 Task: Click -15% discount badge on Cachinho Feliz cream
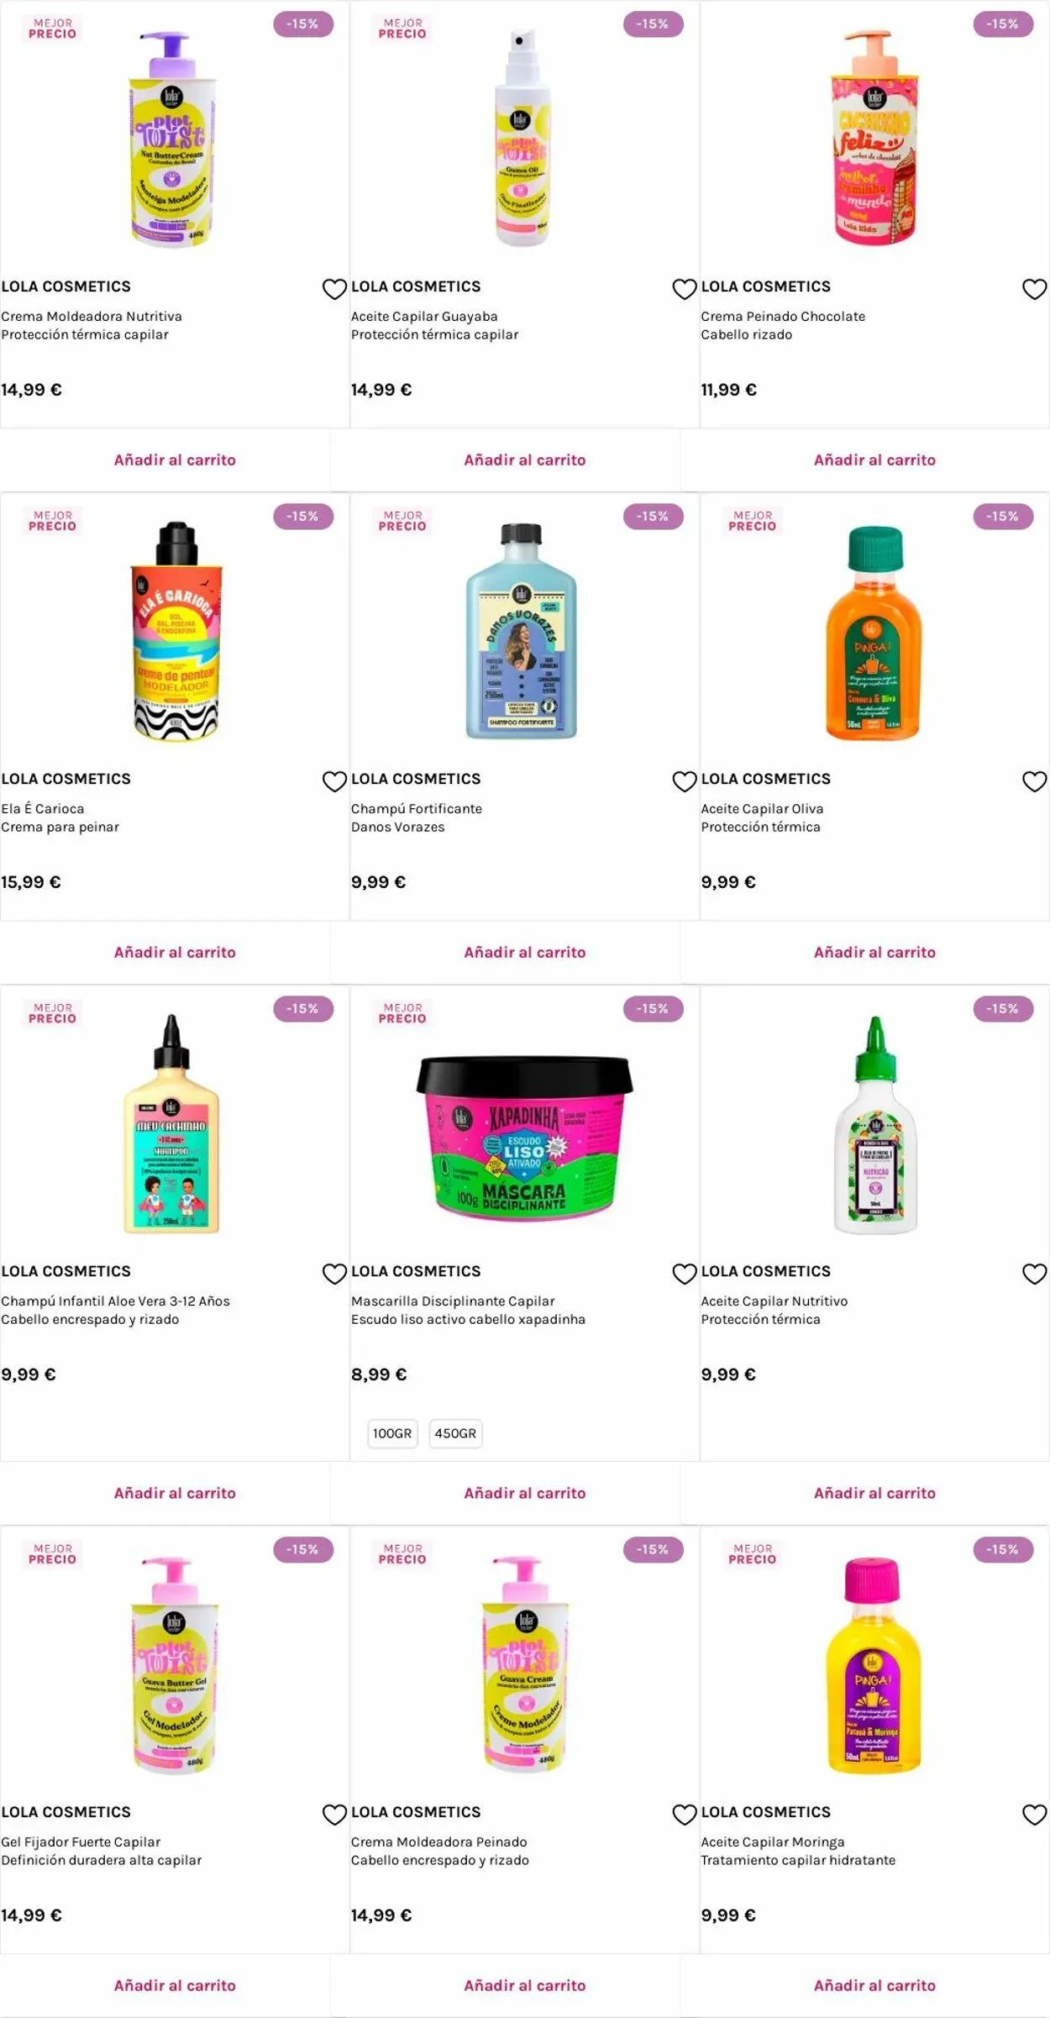click(x=1003, y=24)
